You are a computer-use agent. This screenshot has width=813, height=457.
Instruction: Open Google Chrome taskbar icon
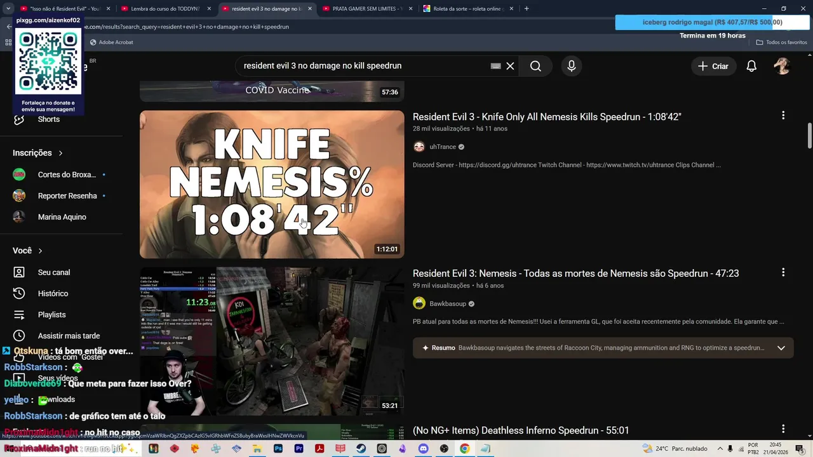465,449
